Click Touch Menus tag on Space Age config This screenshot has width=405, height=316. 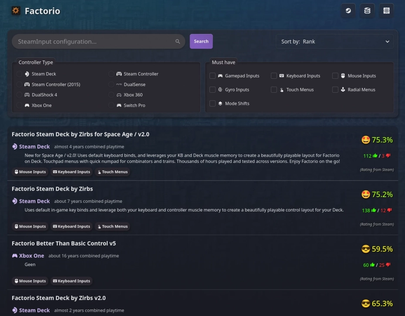[112, 172]
